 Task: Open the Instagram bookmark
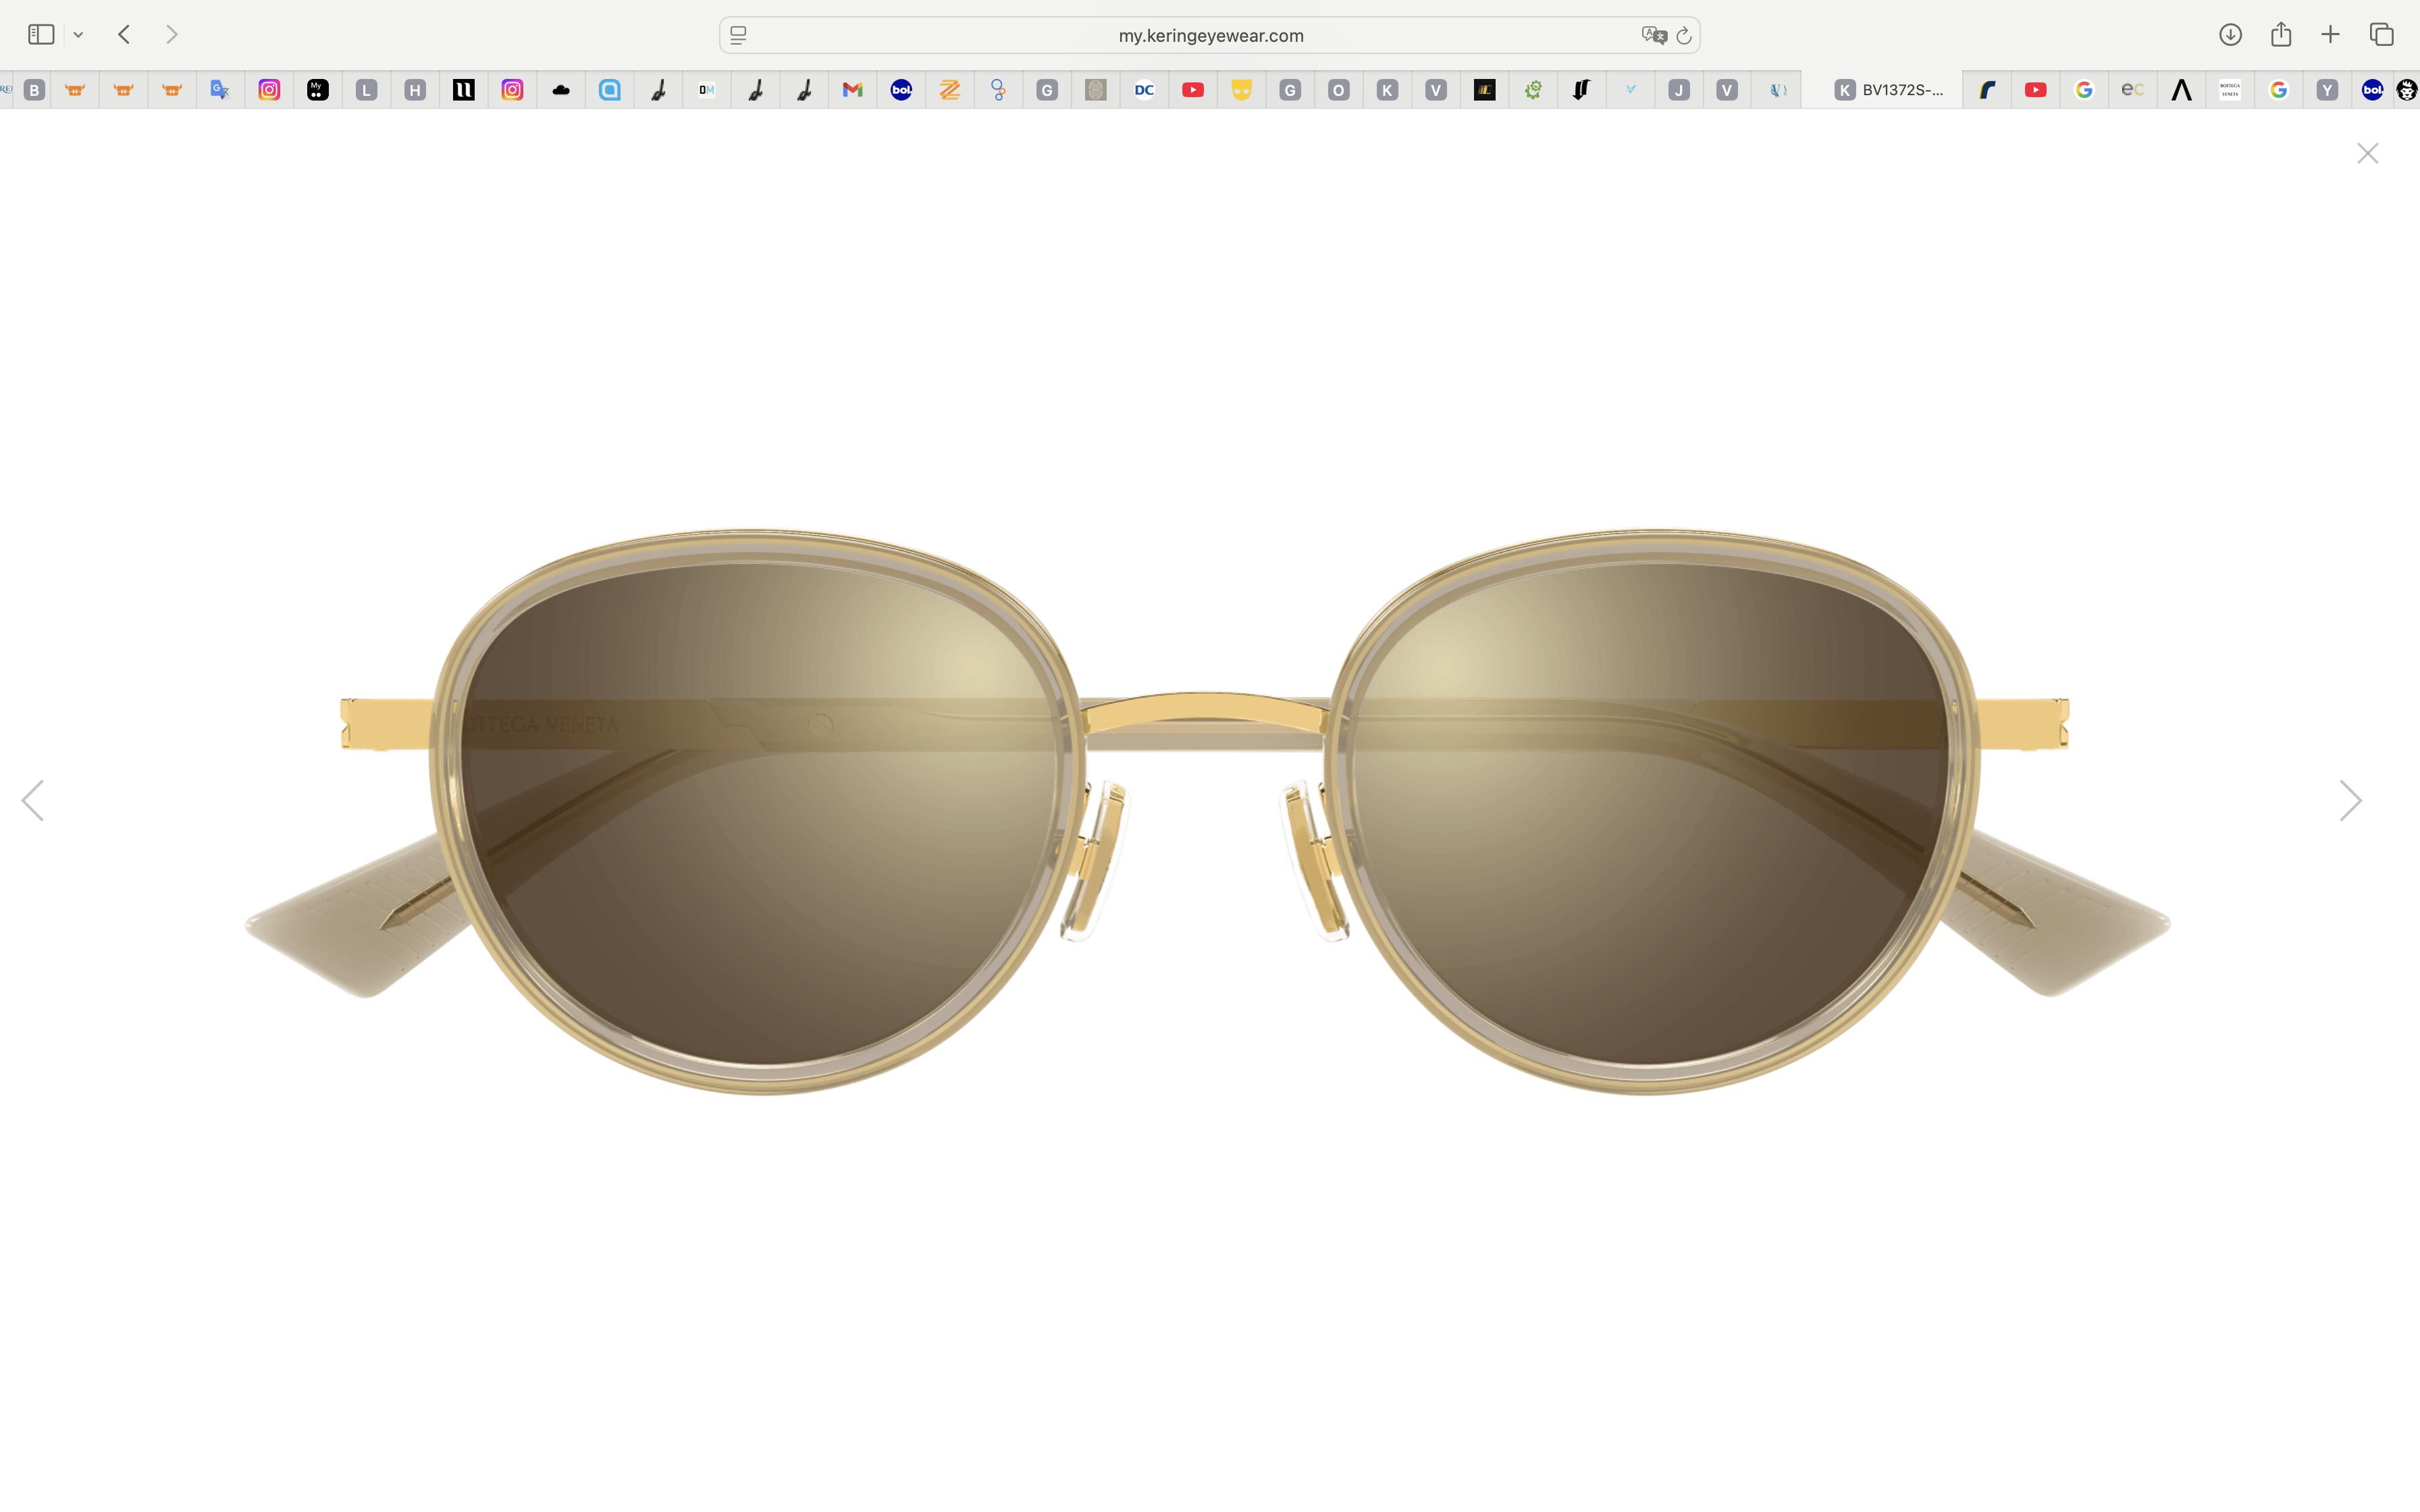269,90
